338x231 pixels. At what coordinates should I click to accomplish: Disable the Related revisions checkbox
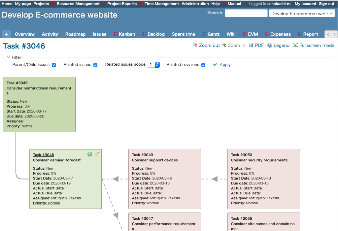coord(203,65)
